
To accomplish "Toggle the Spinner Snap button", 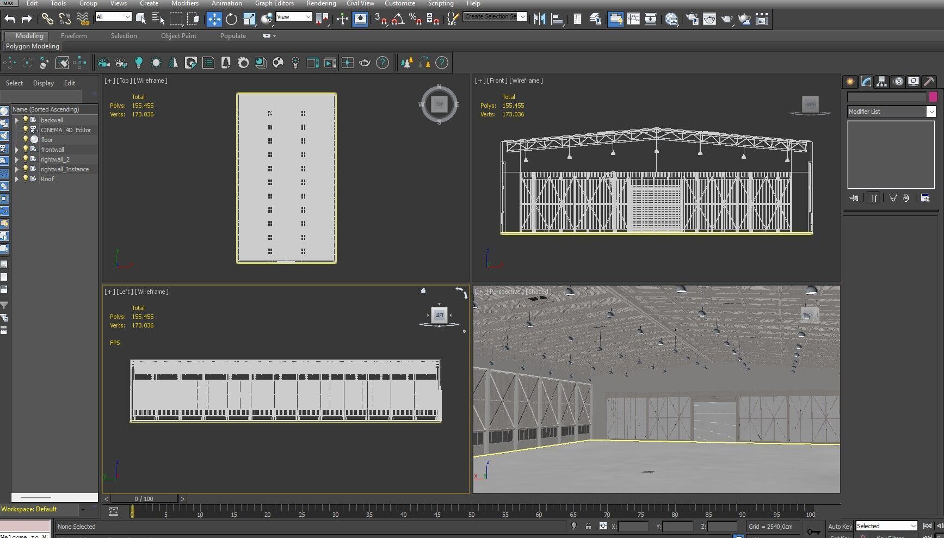I will 433,19.
